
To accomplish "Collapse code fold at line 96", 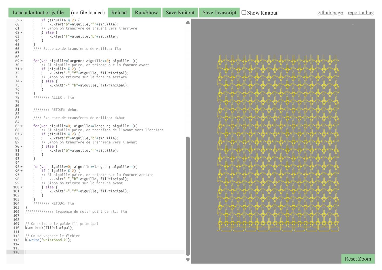I will click(x=22, y=171).
